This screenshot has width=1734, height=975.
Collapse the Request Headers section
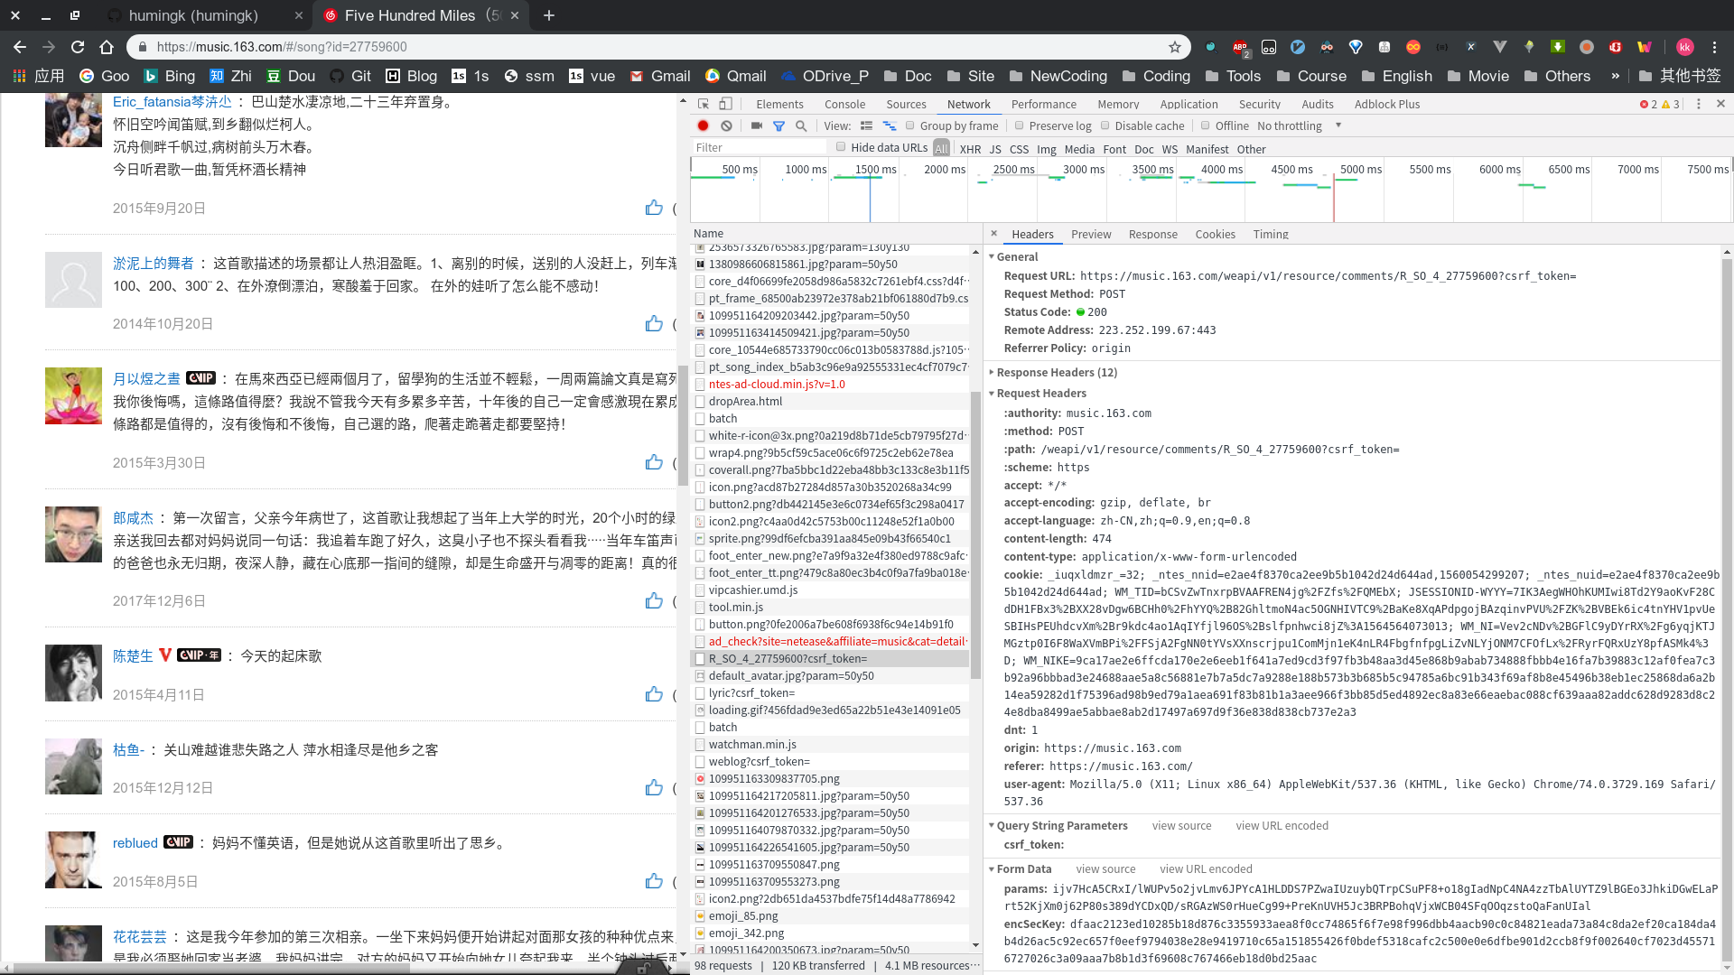pos(1040,393)
